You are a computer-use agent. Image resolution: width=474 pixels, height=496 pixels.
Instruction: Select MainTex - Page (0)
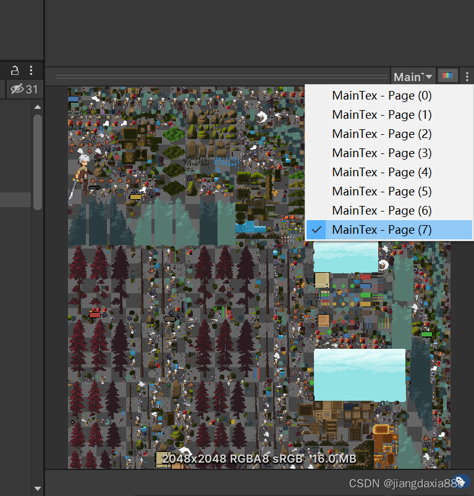pos(389,95)
